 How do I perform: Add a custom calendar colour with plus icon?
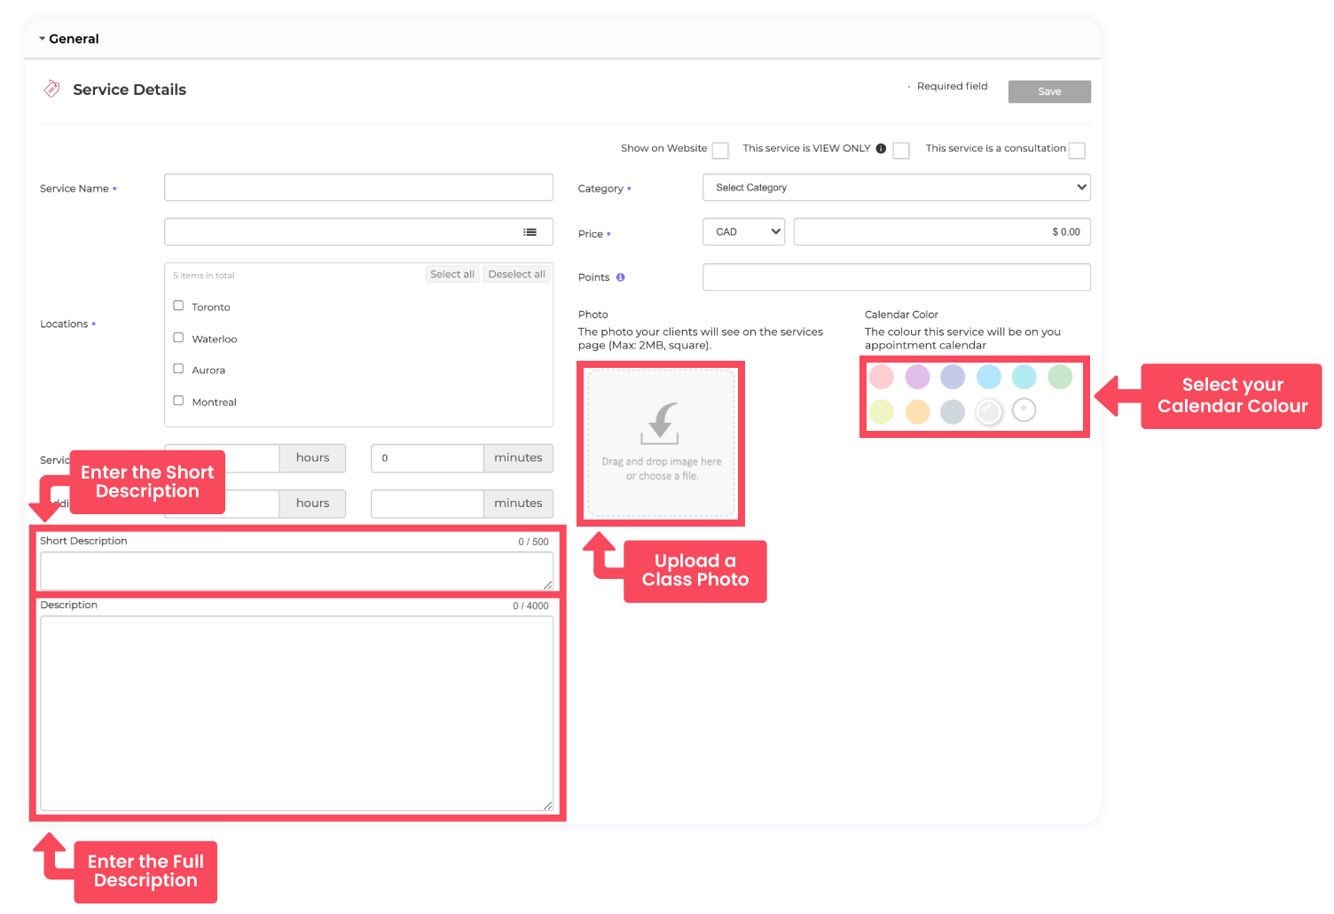(x=1024, y=410)
